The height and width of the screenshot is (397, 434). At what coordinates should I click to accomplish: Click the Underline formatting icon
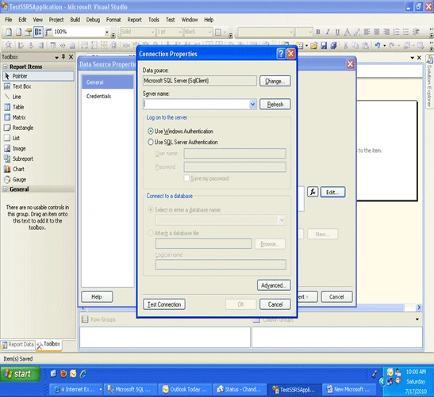(337, 32)
